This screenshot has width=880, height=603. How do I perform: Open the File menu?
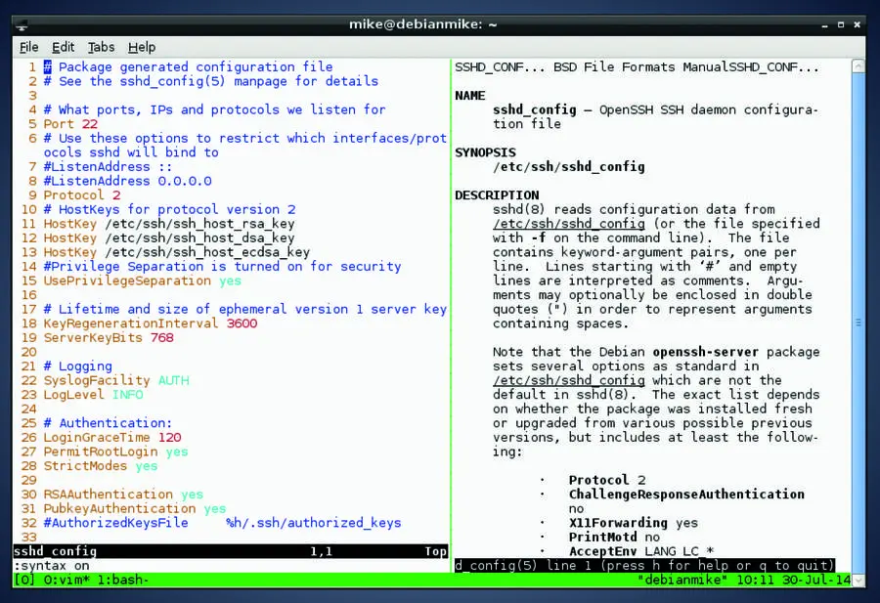29,47
